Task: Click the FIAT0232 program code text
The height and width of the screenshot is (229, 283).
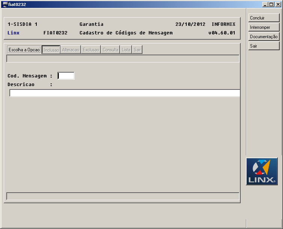Action: (55, 33)
